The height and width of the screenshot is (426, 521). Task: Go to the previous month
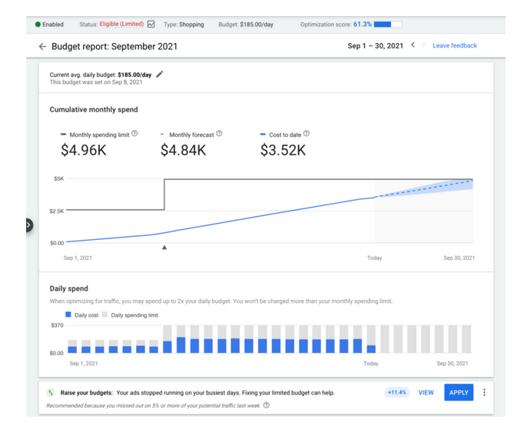[413, 45]
